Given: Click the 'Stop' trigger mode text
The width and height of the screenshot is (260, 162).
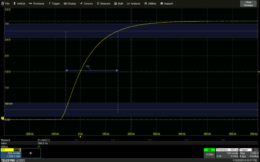Looking at the screenshot, I should (x=242, y=153).
